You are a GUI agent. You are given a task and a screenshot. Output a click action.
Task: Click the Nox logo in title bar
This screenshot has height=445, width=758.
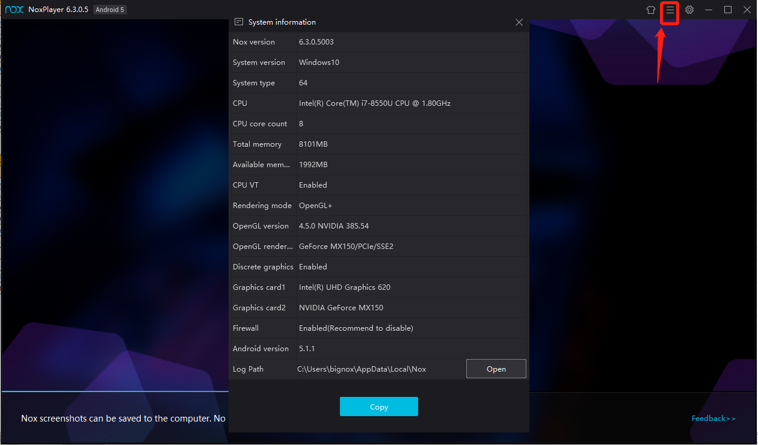tap(14, 10)
